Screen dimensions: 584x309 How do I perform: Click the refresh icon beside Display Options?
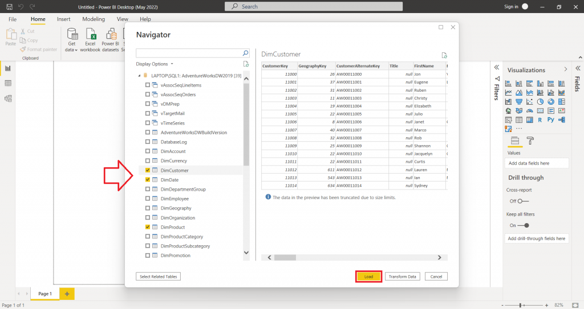[246, 64]
